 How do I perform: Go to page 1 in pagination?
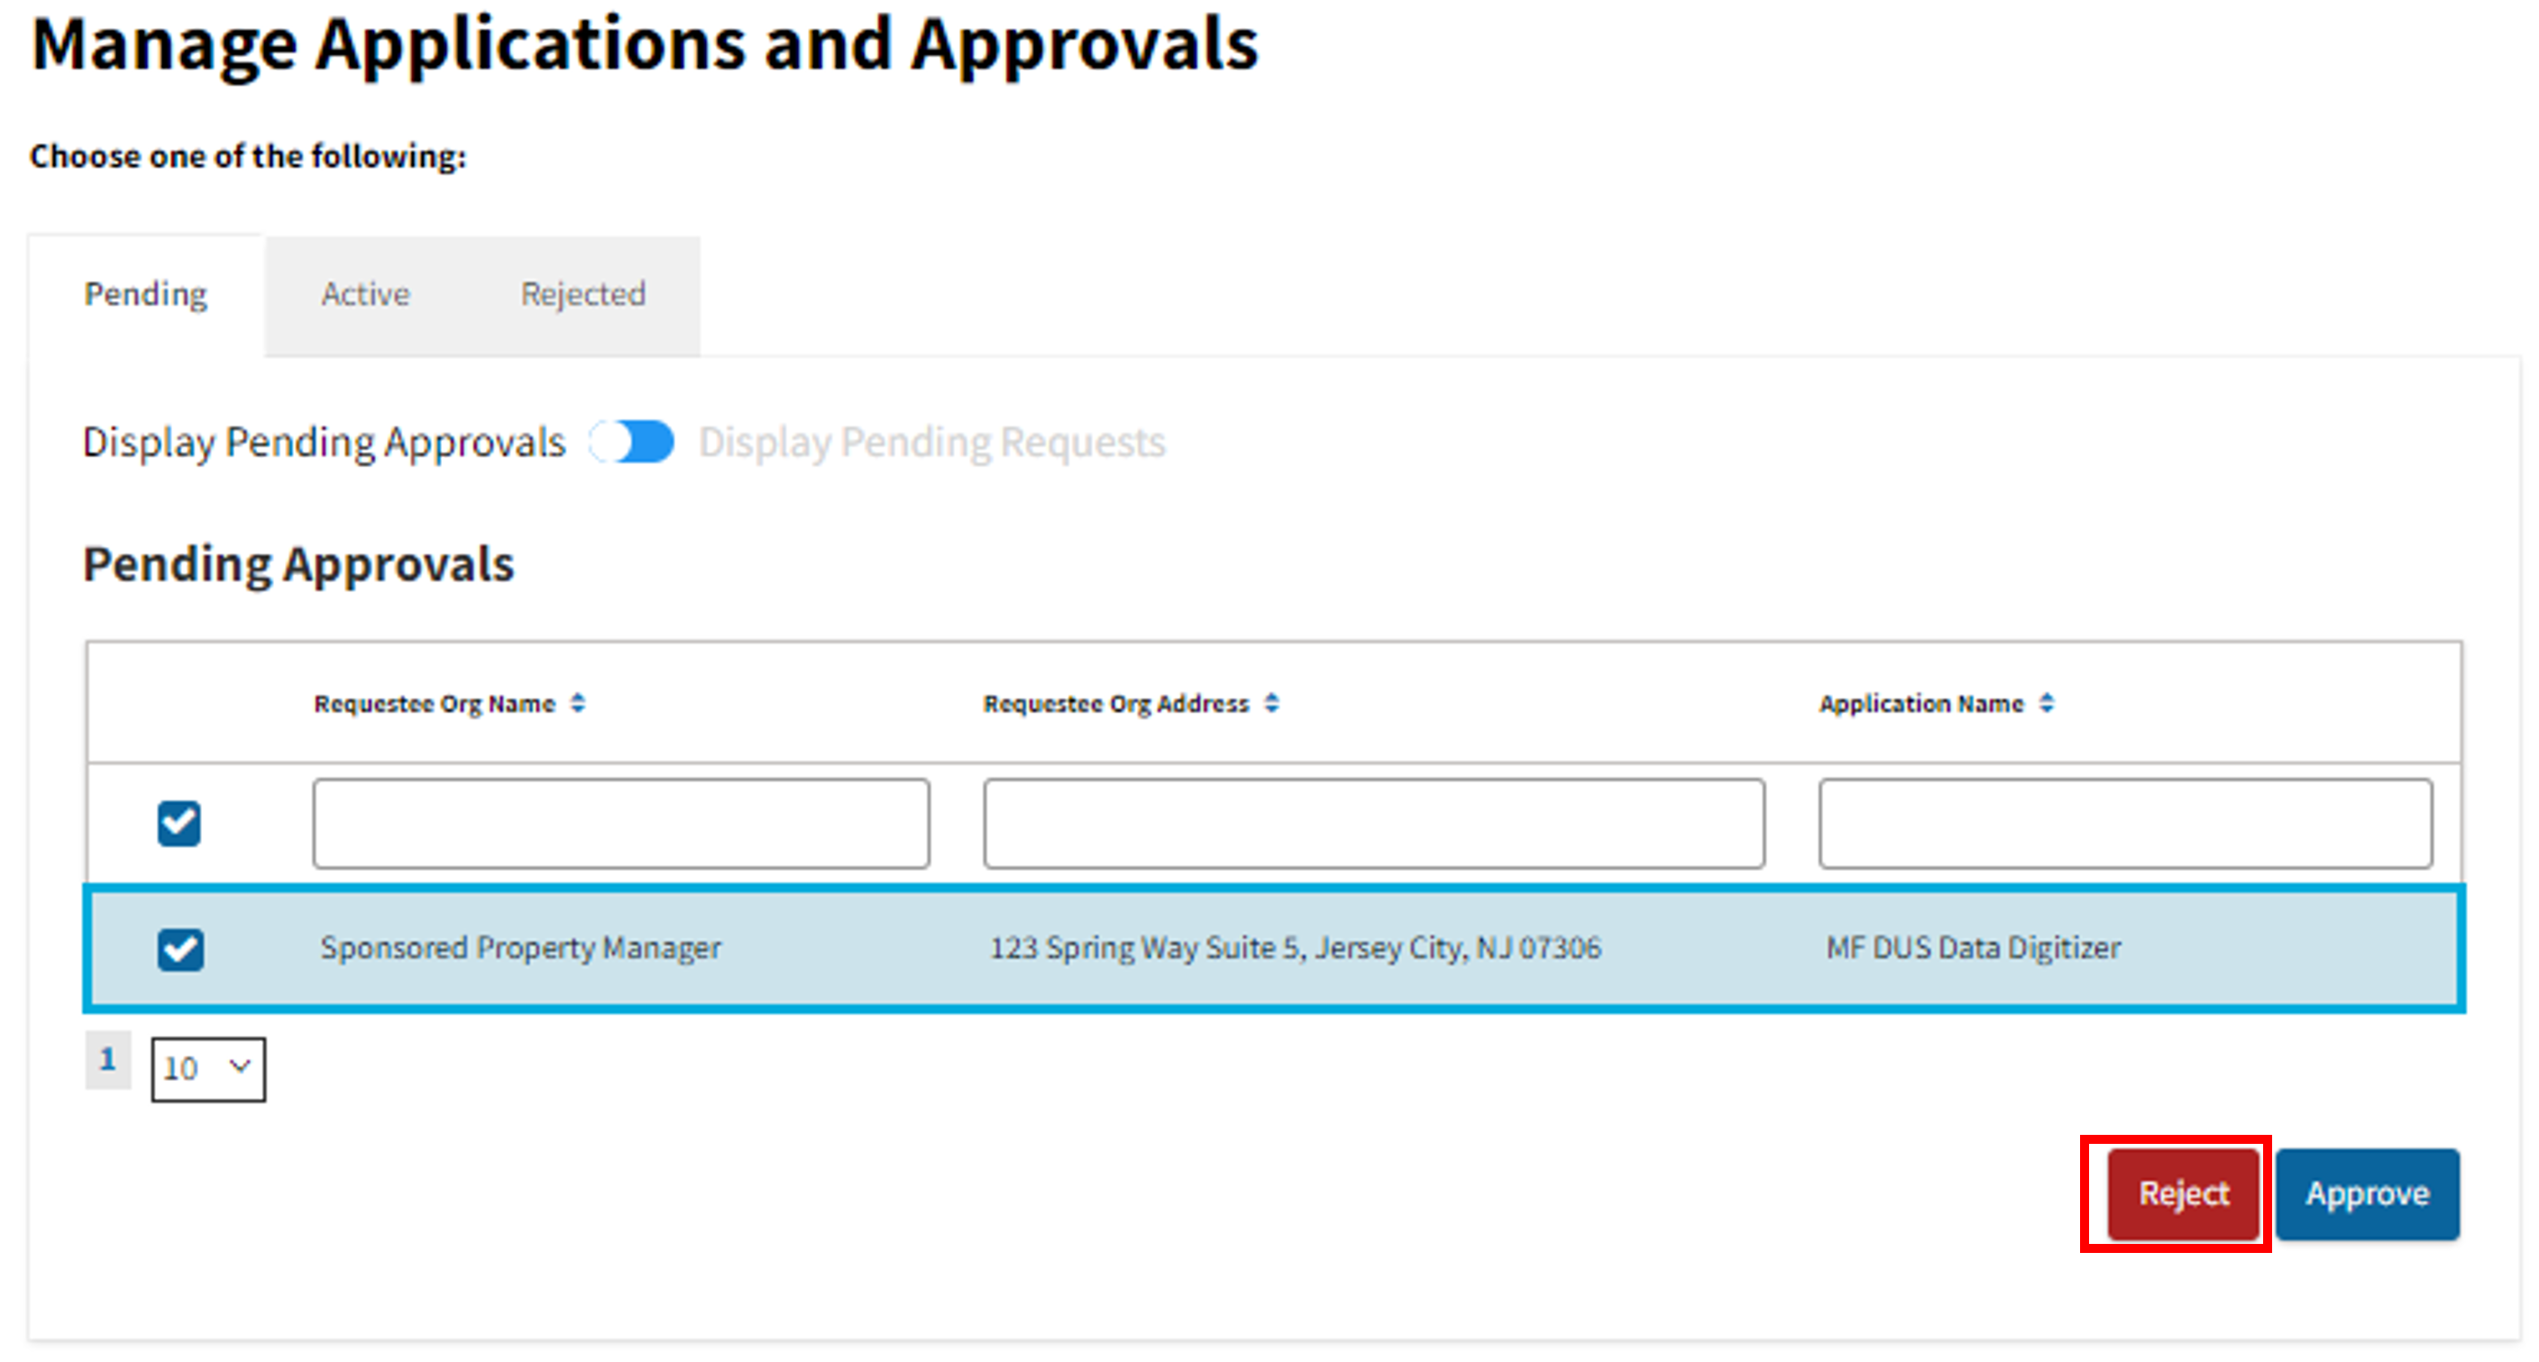click(x=107, y=1059)
